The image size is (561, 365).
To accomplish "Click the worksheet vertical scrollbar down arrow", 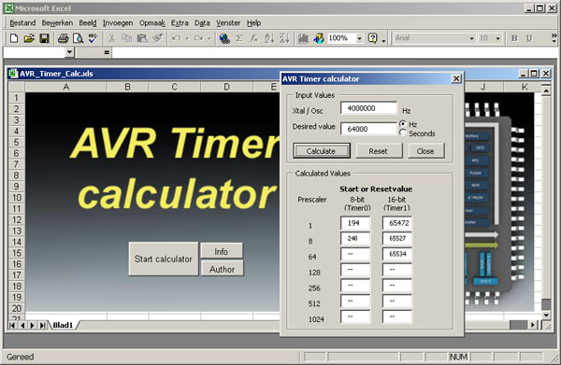I will (546, 315).
